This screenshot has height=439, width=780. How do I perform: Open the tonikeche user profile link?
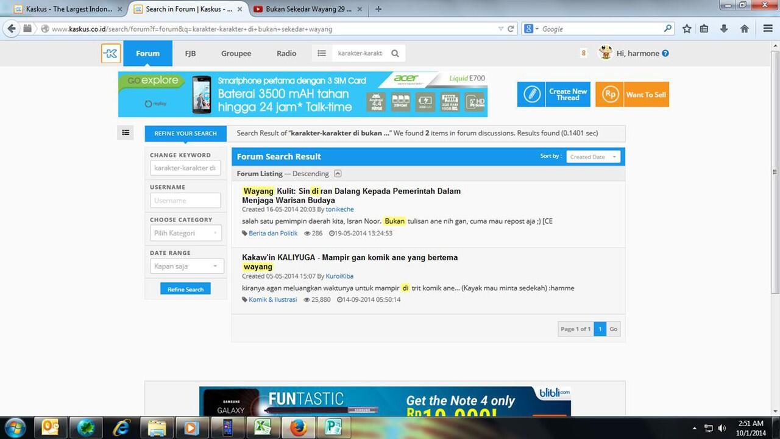pyautogui.click(x=339, y=210)
